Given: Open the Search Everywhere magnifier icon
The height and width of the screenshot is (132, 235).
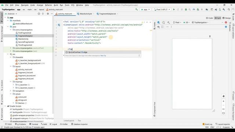Looking at the screenshot, I should [x=229, y=10].
